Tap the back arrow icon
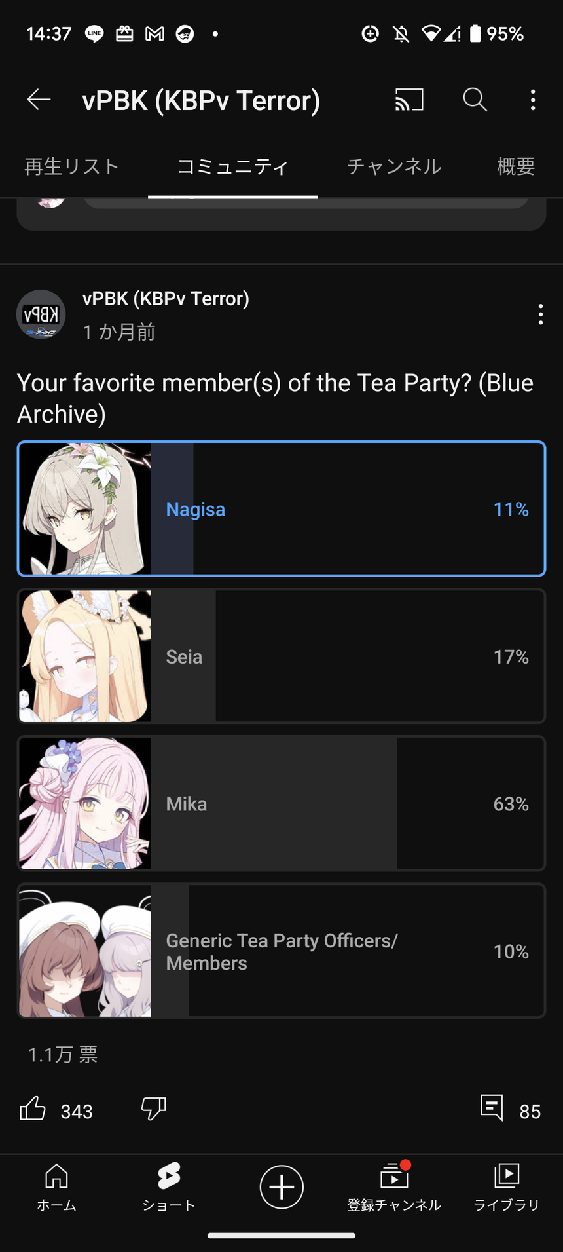This screenshot has height=1252, width=563. point(39,100)
